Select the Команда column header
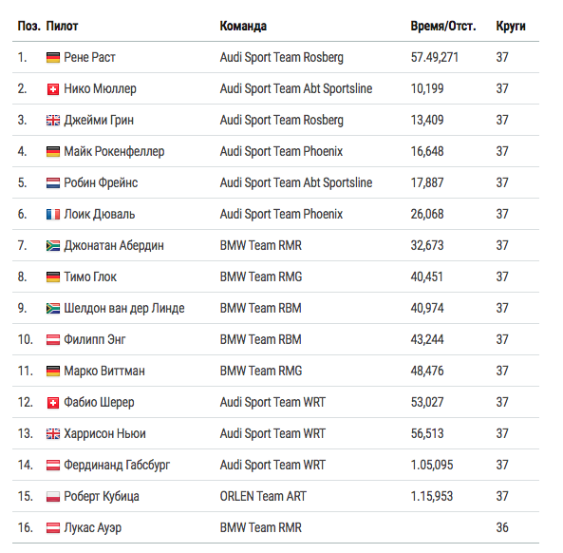The image size is (563, 553). coord(243,26)
